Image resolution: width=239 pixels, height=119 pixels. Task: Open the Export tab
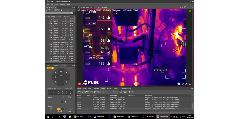click(x=109, y=89)
